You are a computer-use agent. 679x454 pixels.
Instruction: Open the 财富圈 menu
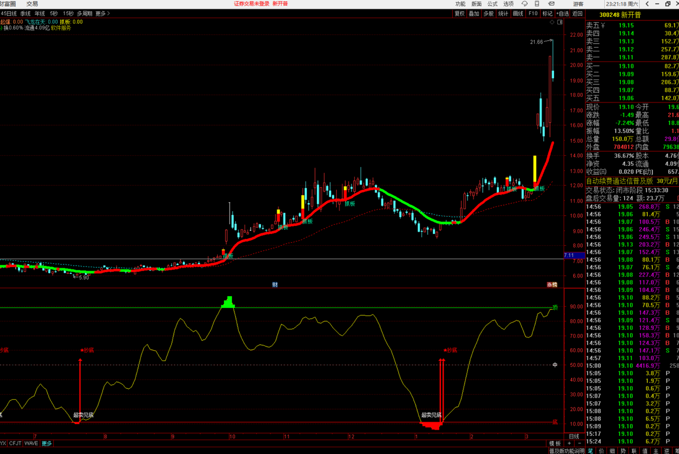8,3
